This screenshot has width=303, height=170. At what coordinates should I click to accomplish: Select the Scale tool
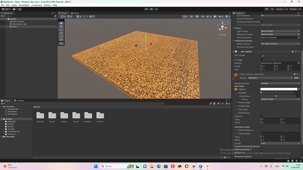click(x=61, y=33)
